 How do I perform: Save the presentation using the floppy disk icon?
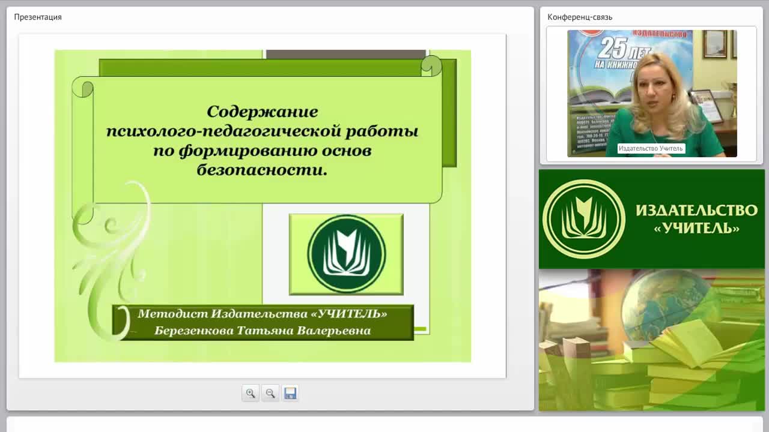[290, 393]
